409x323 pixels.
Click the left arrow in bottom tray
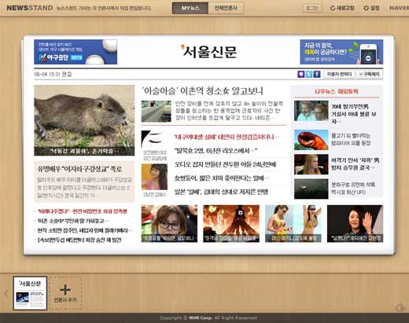click(x=6, y=293)
